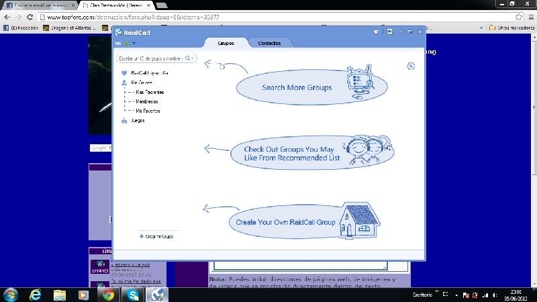Image resolution: width=537 pixels, height=302 pixels.
Task: Open the (1) Facebook bookmark
Action: pos(21,28)
